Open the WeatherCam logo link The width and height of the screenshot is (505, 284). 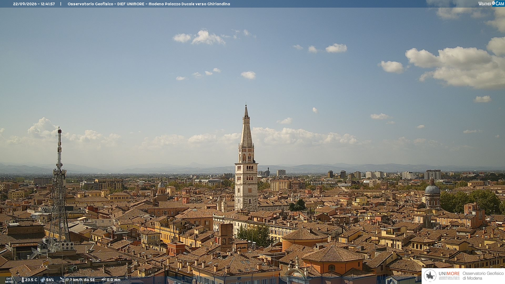[491, 3]
